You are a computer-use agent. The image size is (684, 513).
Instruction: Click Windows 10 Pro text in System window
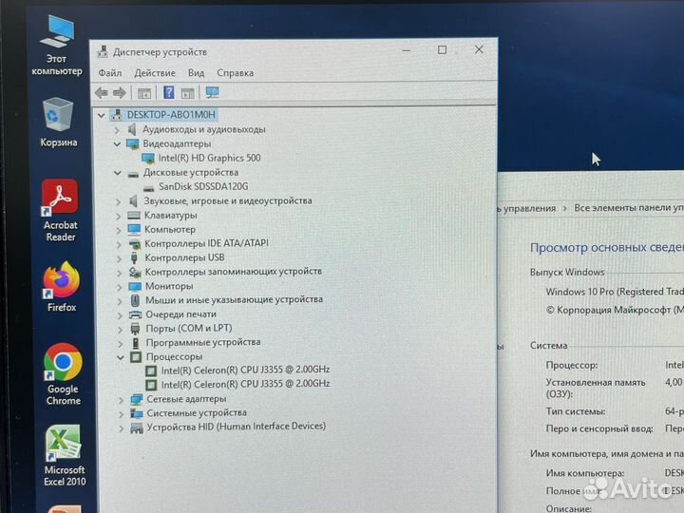(579, 292)
